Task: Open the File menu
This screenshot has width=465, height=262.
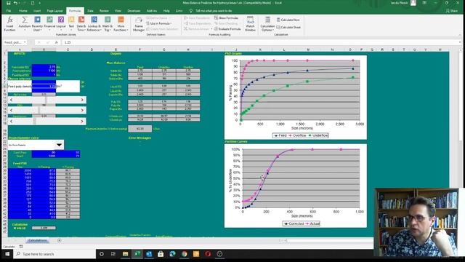Action: (x=9, y=11)
